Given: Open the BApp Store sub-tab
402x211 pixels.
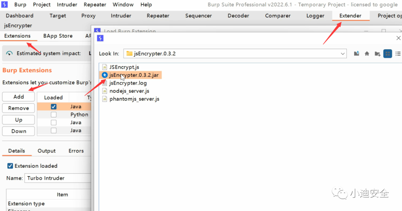Looking at the screenshot, I should pos(58,36).
